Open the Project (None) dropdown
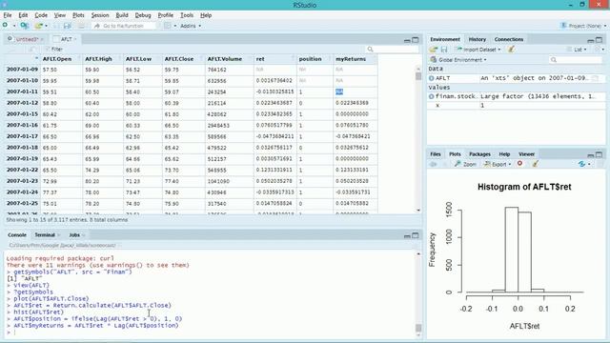 [x=583, y=26]
